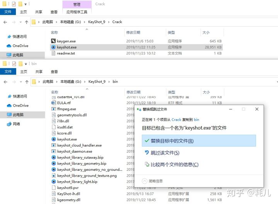Open 应用程序工具 tab in Crack window
This screenshot has height=204, width=278.
(77, 12)
